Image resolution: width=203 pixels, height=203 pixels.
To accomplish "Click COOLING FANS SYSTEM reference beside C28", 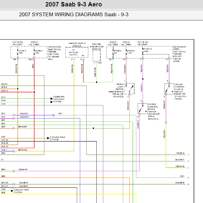I will 21,191.
